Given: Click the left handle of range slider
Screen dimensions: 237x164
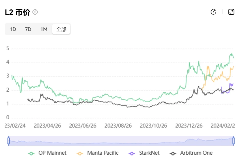Looking at the screenshot, I should pyautogui.click(x=9, y=141).
